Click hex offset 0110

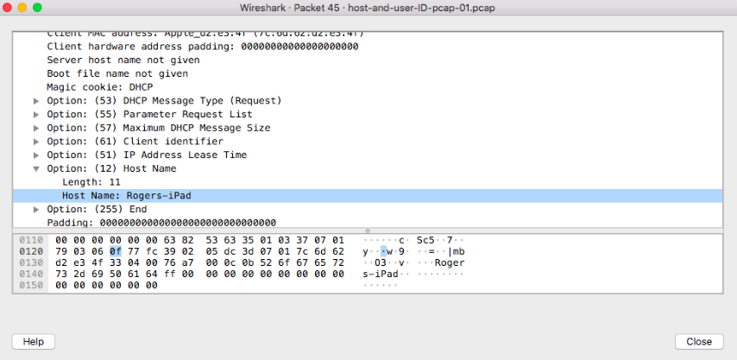[x=31, y=240]
